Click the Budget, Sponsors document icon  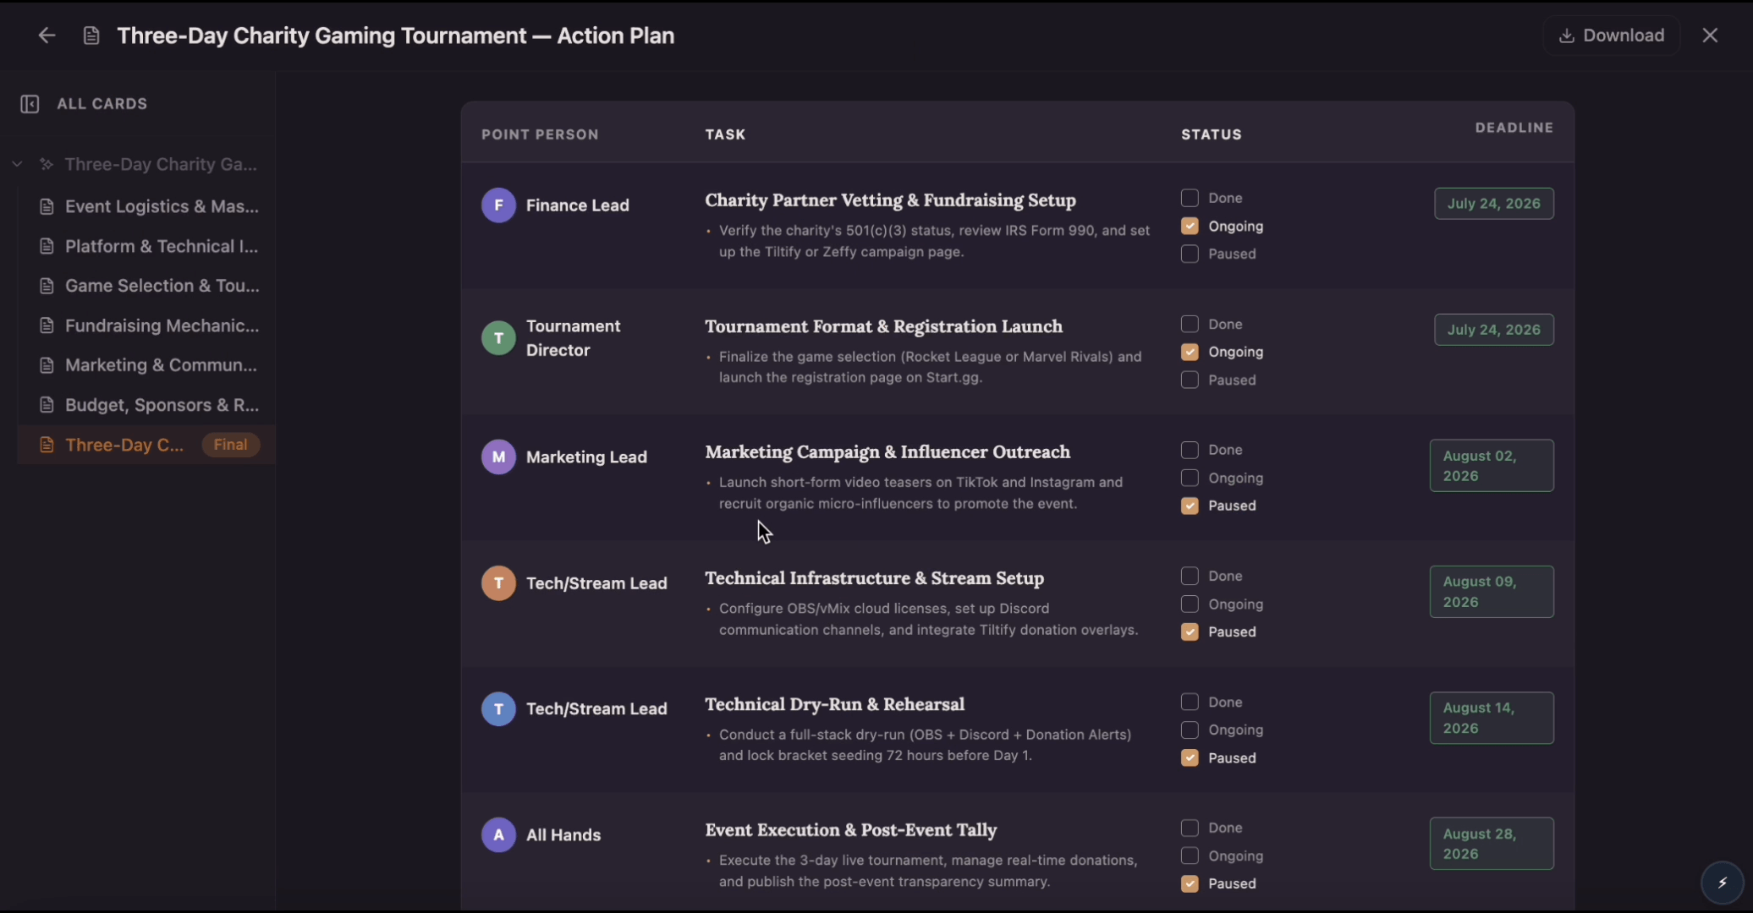click(47, 405)
